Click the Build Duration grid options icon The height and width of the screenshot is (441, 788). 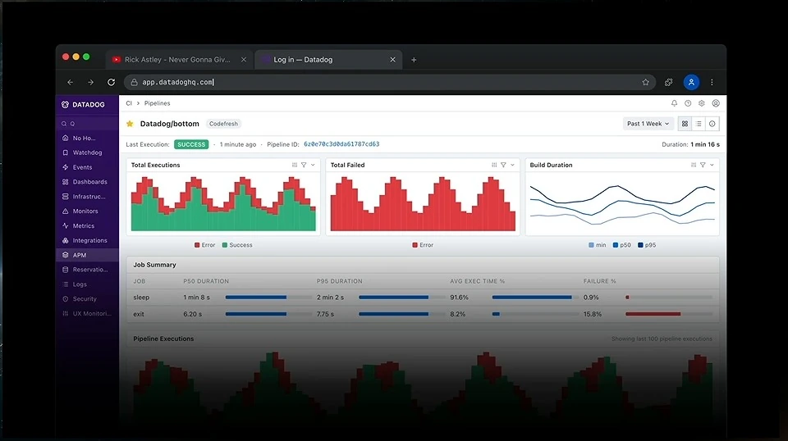point(694,165)
